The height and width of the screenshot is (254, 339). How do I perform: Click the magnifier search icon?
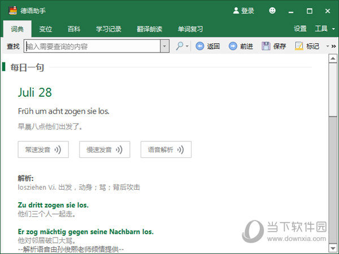[180, 46]
